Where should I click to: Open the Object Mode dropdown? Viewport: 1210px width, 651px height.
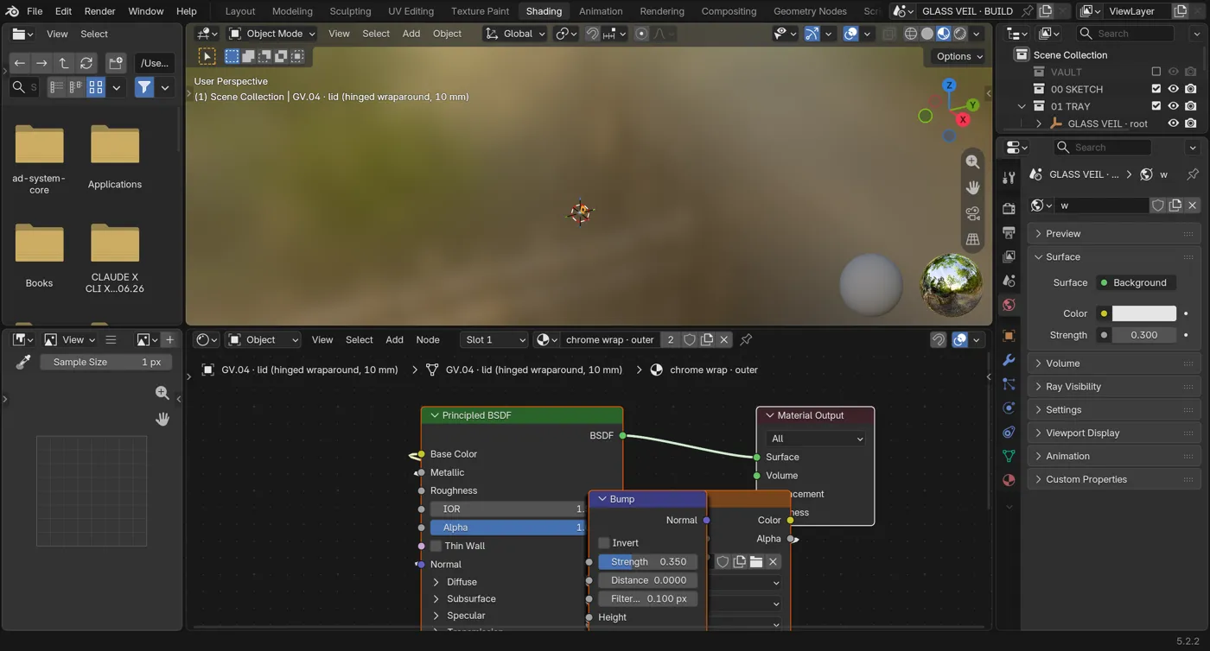(x=271, y=34)
